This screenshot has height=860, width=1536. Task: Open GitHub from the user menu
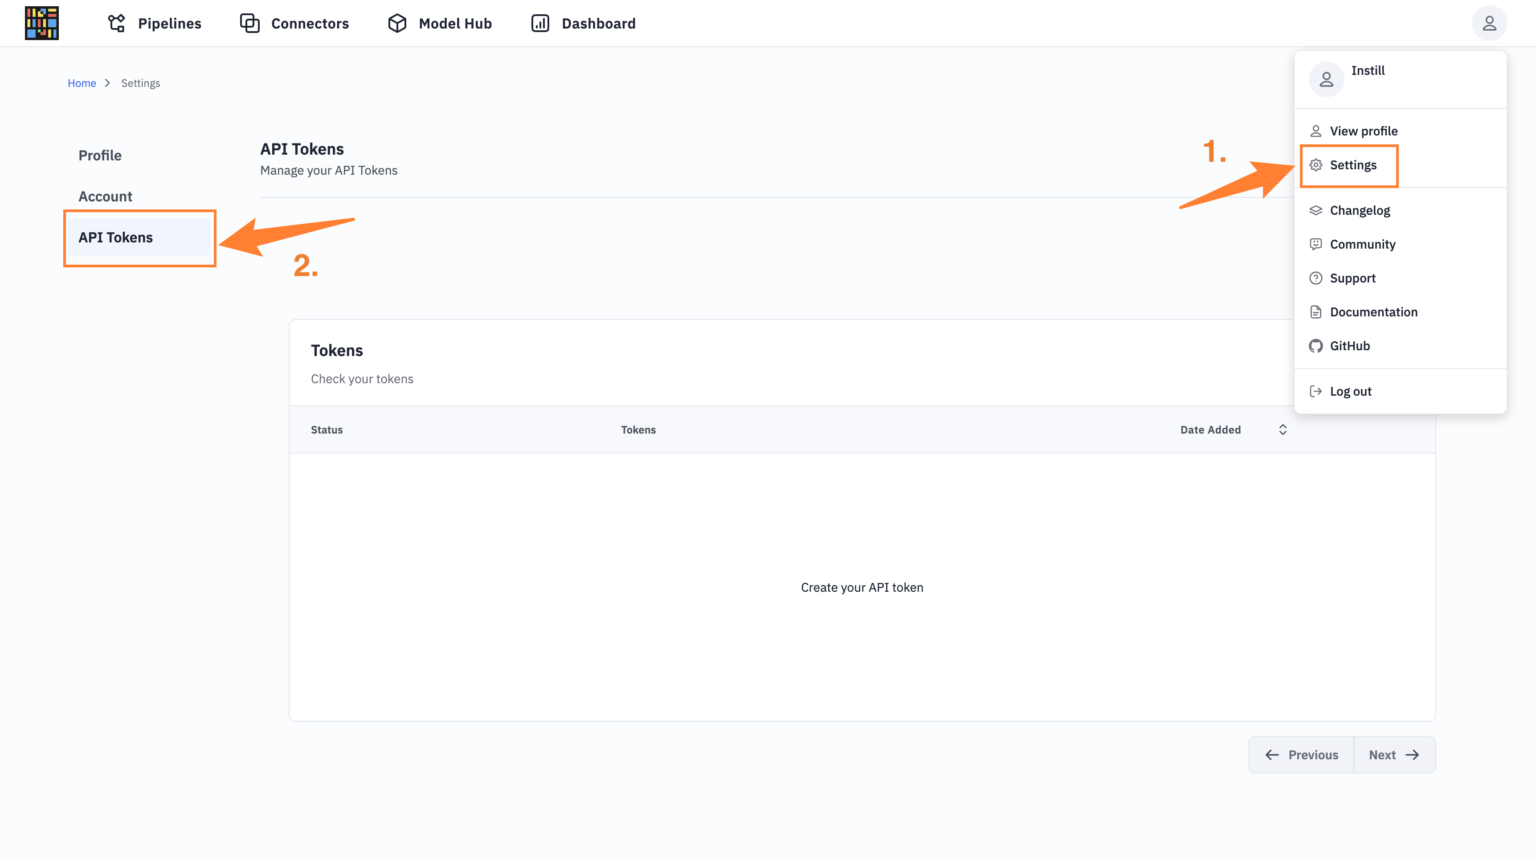click(x=1349, y=346)
